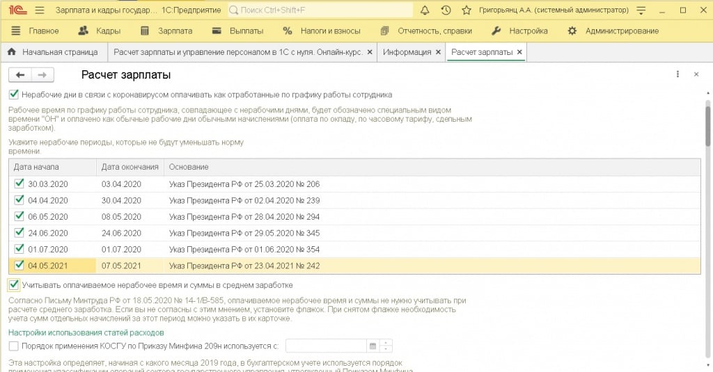Viewport: 713px width, 372px height.
Task: Uncheck the 30.03.2020 period row
Action: point(19,184)
